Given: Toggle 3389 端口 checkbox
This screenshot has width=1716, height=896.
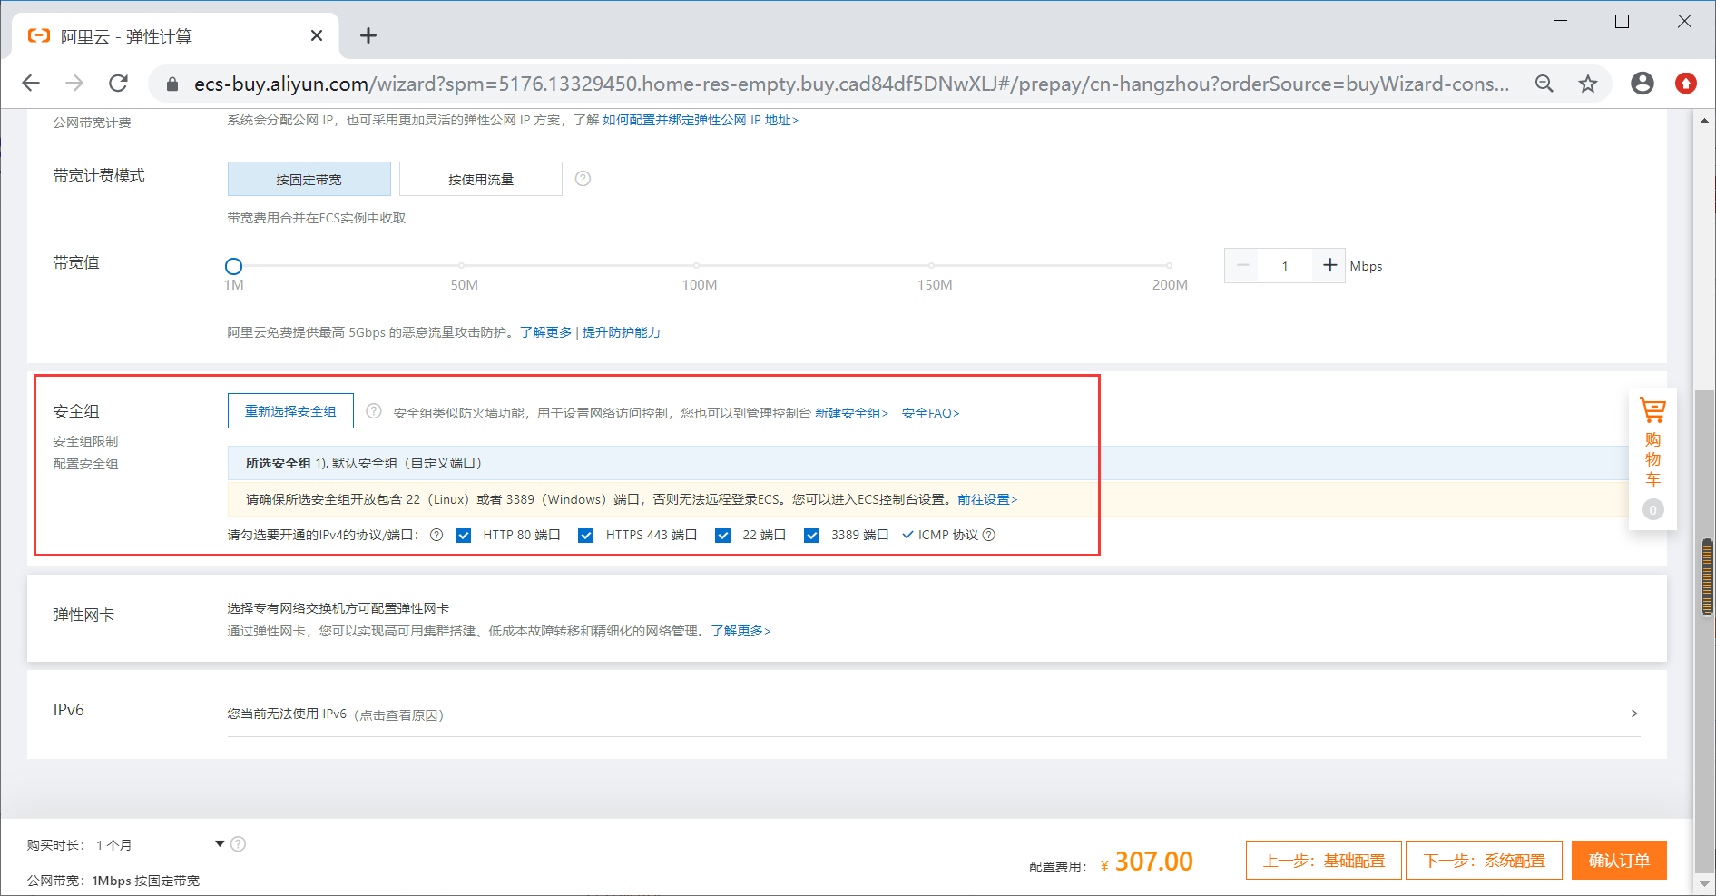Looking at the screenshot, I should (x=812, y=536).
